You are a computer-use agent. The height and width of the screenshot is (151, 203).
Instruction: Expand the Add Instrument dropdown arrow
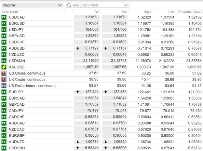tap(126, 5)
